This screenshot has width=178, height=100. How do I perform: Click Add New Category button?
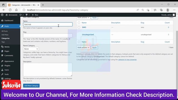31,86
